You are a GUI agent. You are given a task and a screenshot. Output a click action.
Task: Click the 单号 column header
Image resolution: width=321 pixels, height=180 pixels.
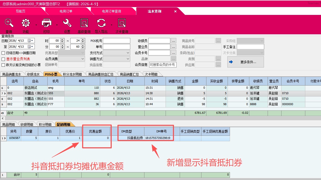82,81
